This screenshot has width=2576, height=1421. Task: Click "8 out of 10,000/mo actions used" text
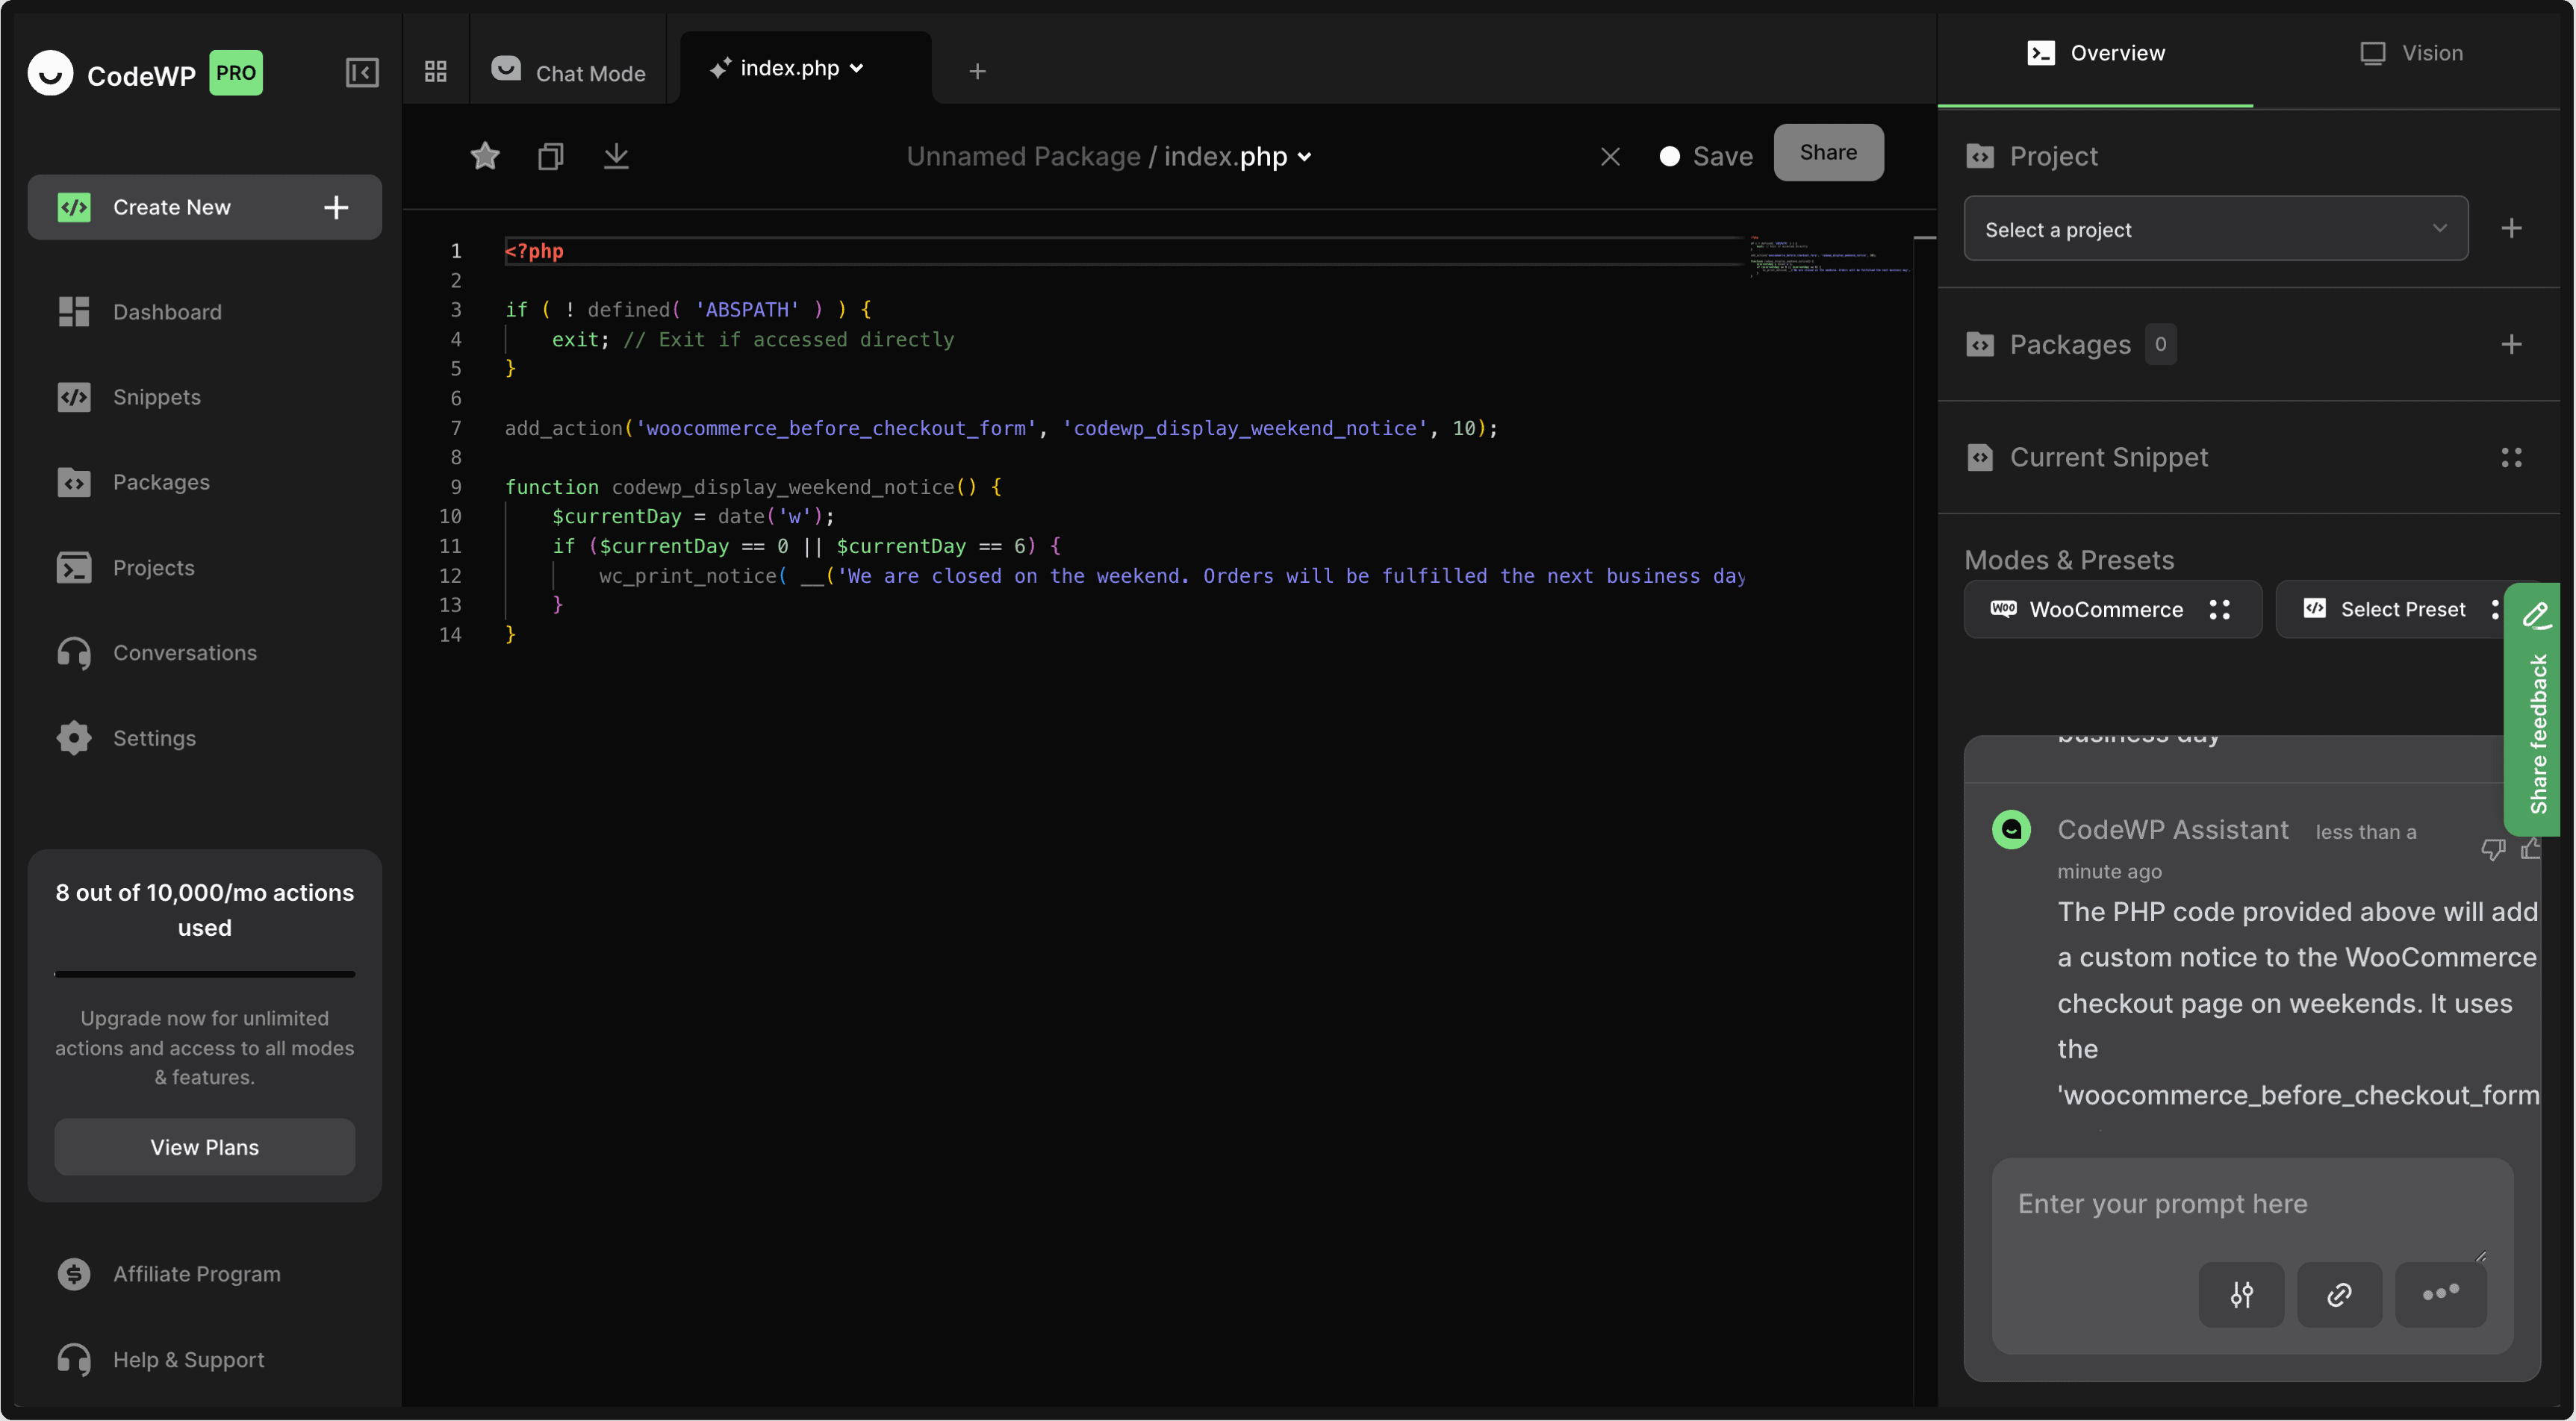click(x=204, y=911)
